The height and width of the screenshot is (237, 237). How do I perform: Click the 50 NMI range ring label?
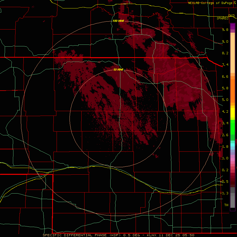tap(118, 70)
